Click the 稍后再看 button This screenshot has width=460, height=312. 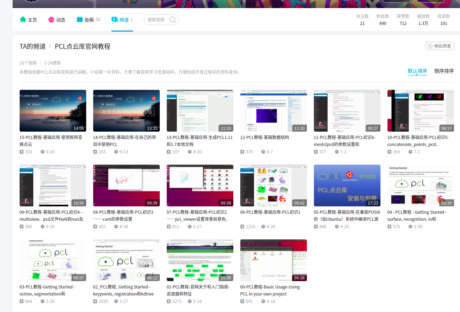[440, 46]
